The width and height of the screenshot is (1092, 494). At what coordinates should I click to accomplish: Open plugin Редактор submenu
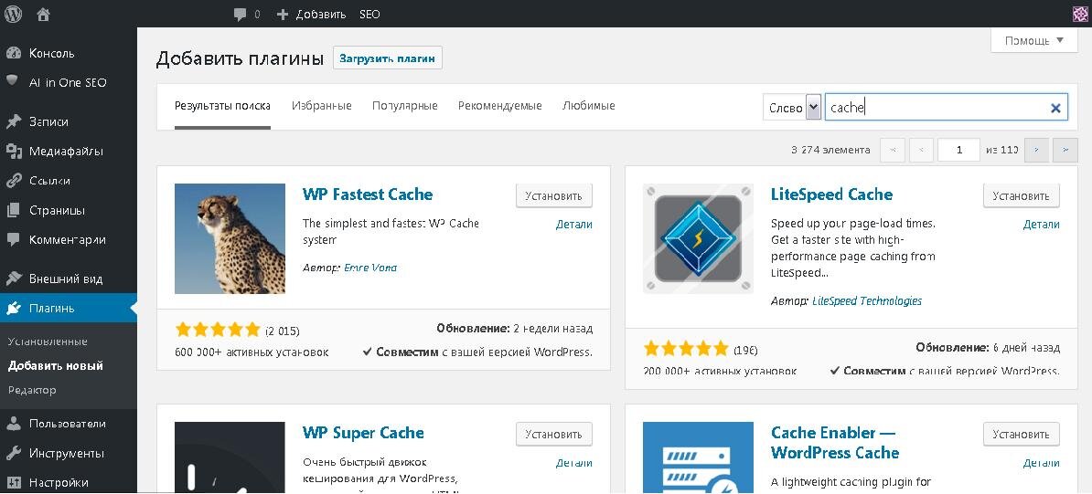click(x=32, y=390)
